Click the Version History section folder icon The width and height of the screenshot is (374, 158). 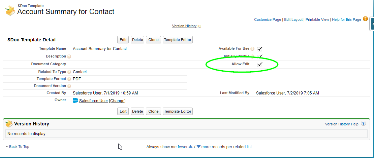coord(9,124)
